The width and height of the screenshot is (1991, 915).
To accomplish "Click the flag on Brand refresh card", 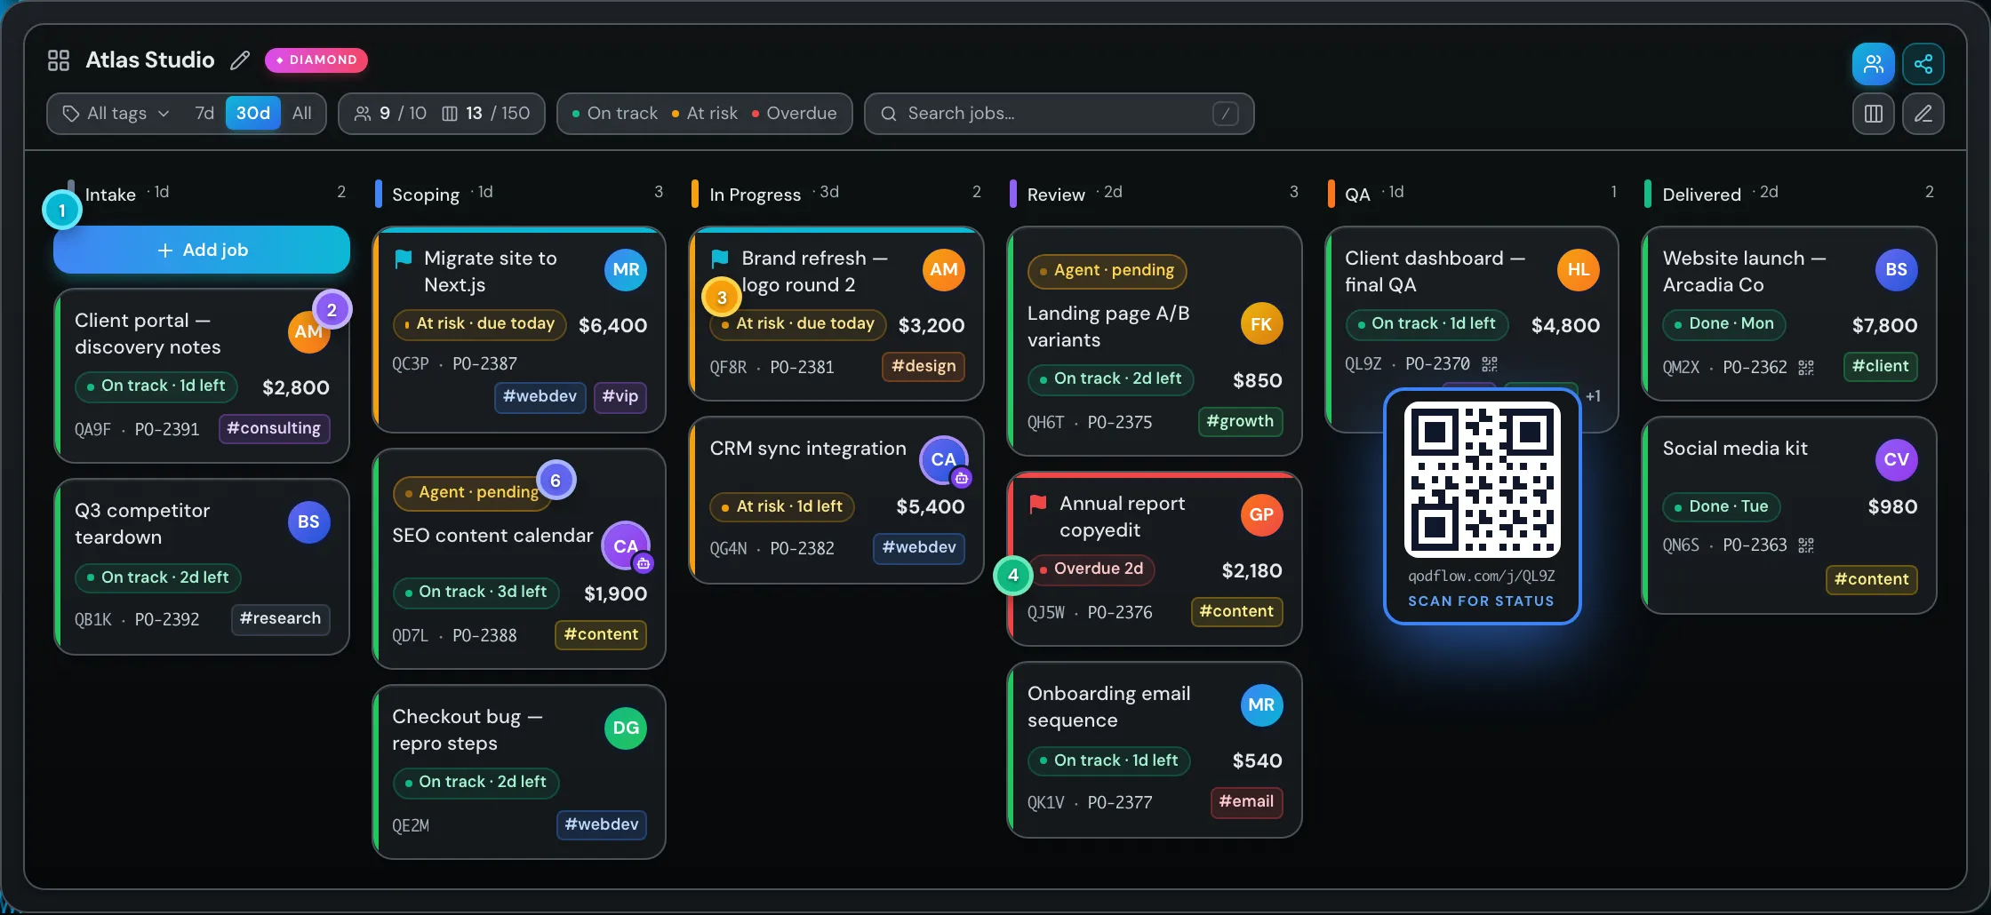I will tap(721, 259).
